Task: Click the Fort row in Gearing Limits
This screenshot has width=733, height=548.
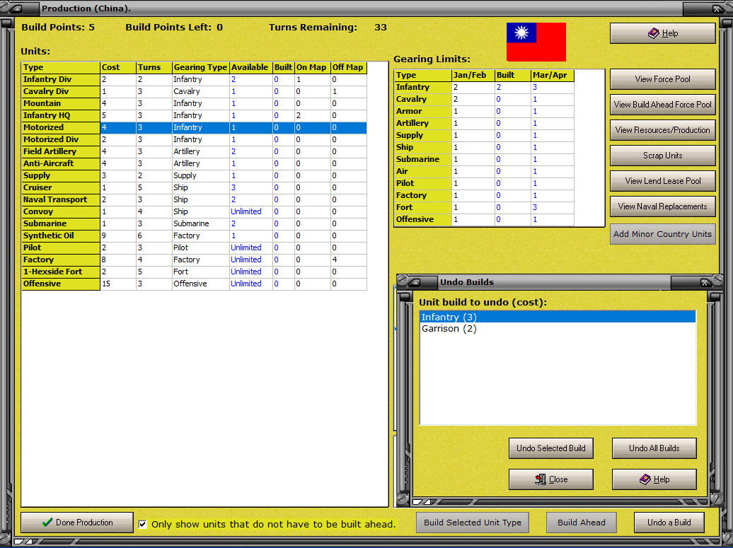Action: tap(484, 207)
